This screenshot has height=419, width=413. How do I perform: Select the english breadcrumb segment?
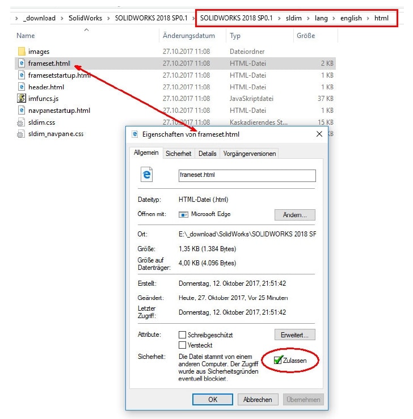tap(351, 18)
